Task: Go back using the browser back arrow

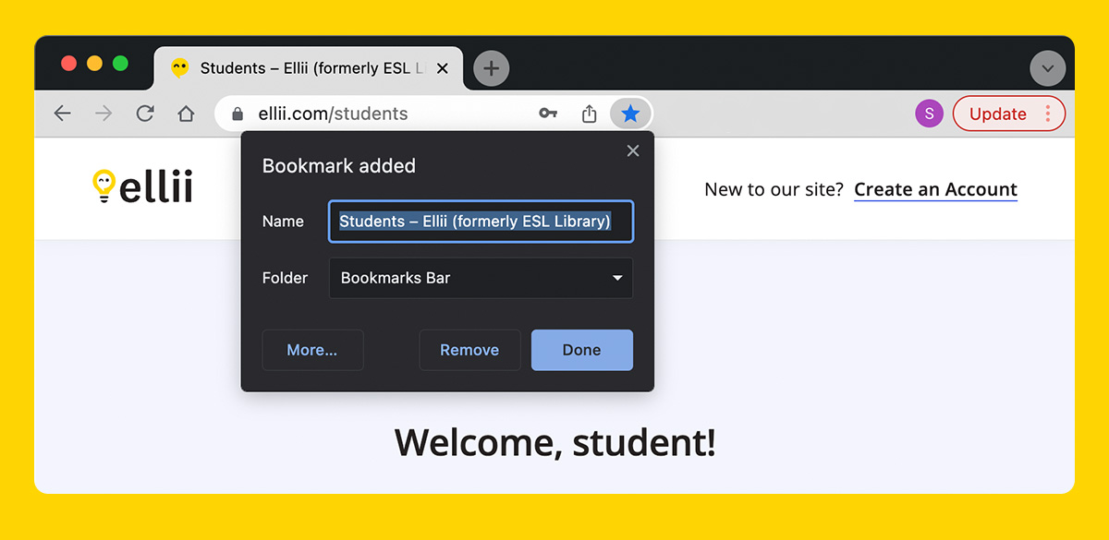Action: click(62, 114)
